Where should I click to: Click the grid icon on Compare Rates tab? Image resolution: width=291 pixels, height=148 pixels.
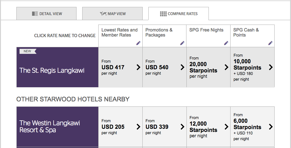(163, 14)
